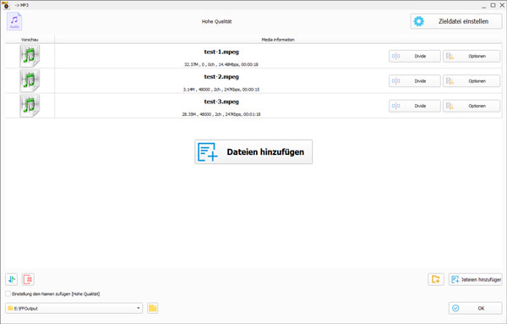Select the test-3.mpeg file name
Screen dimensions: 507x324
[221, 102]
